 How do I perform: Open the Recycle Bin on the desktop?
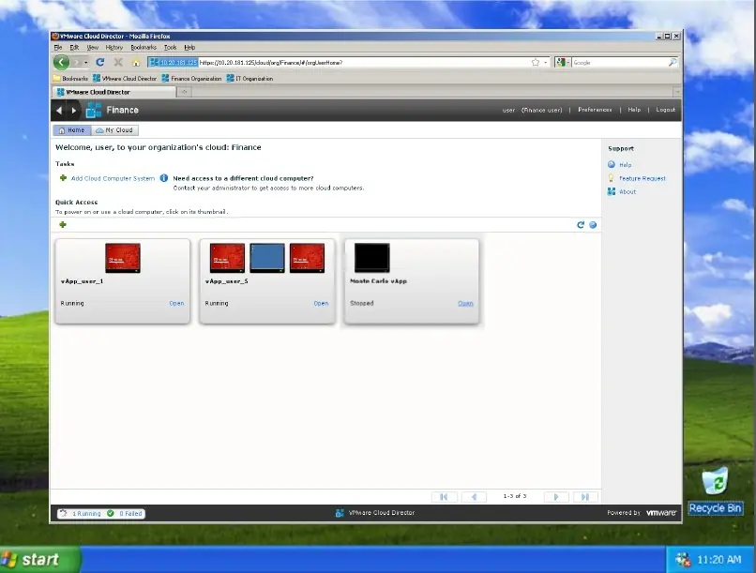pos(715,490)
